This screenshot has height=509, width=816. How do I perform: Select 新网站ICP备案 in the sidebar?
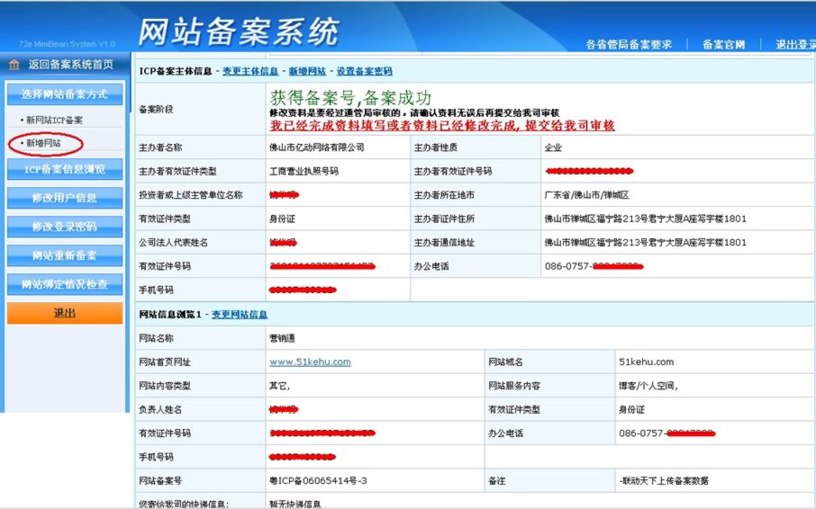coord(53,120)
